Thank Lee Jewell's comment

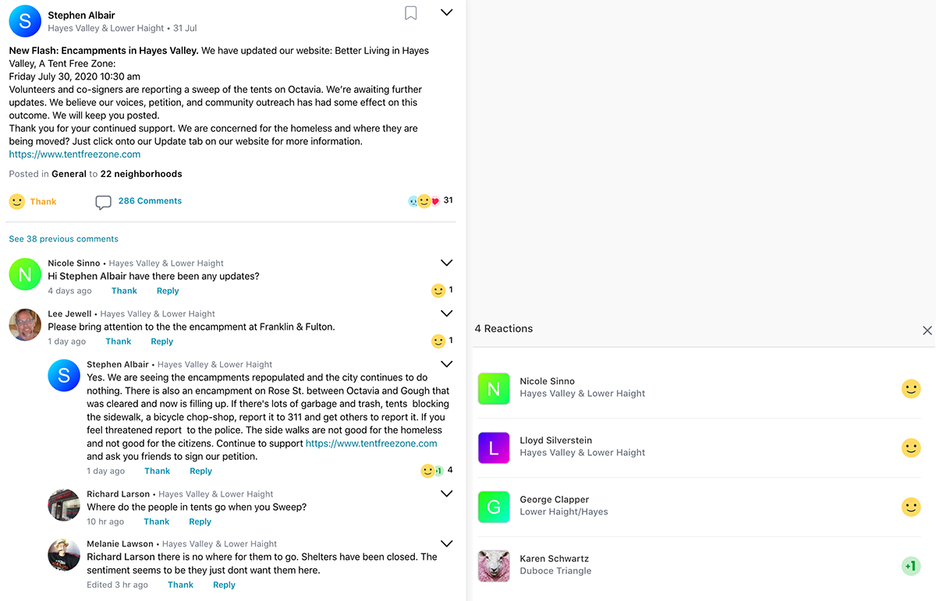(119, 341)
